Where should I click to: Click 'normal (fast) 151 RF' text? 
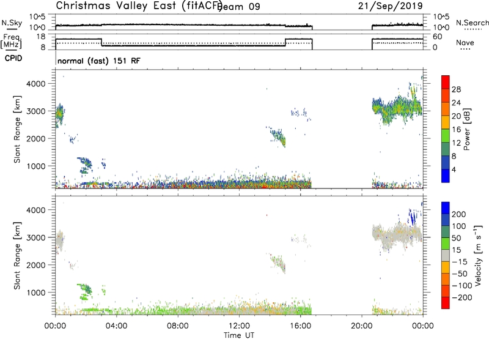pos(99,61)
